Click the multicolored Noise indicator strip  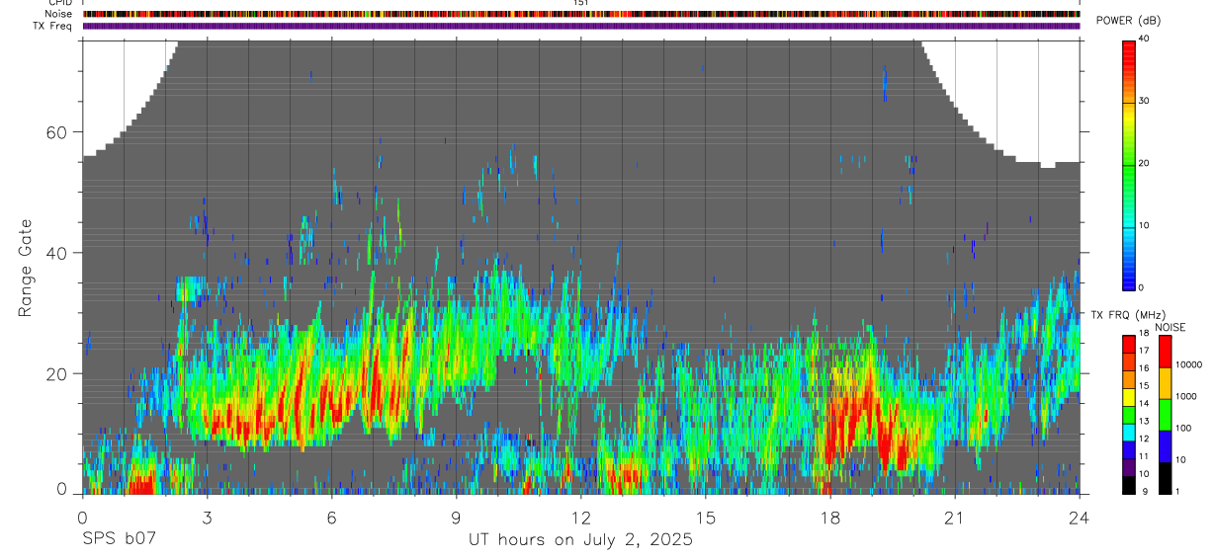coord(581,14)
